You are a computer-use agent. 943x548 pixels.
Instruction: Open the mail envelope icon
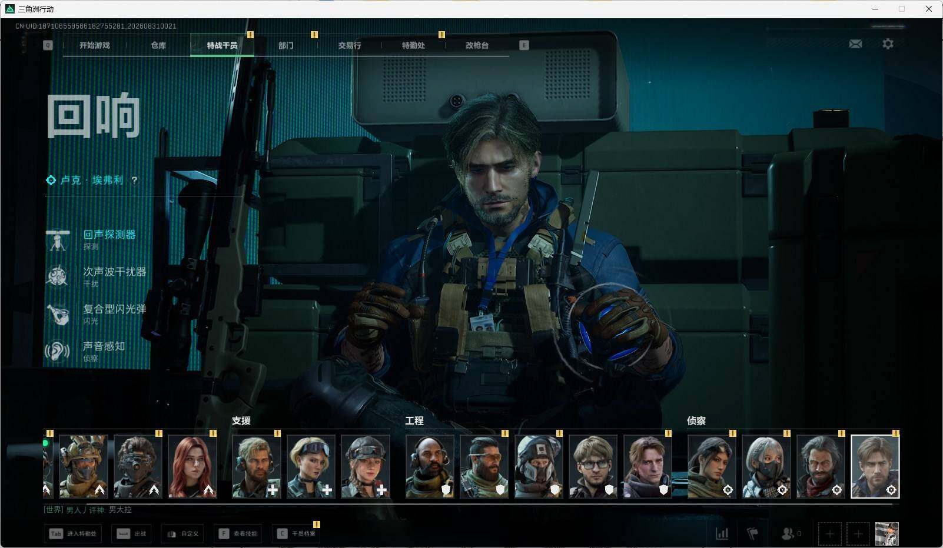point(855,44)
